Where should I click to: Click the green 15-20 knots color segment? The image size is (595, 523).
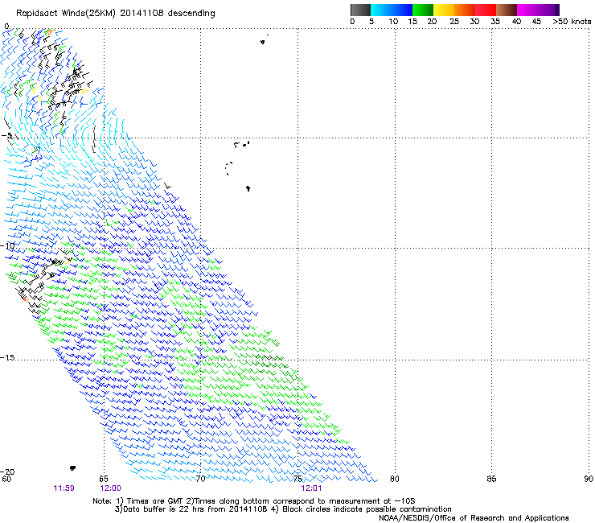(x=423, y=10)
